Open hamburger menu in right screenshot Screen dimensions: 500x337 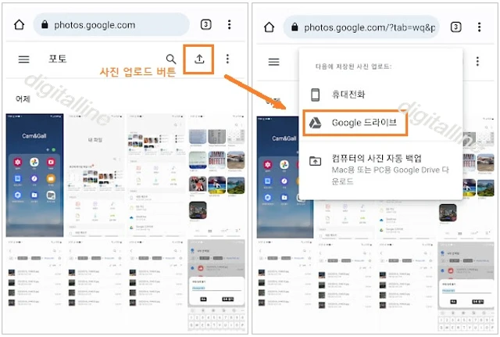click(x=273, y=62)
